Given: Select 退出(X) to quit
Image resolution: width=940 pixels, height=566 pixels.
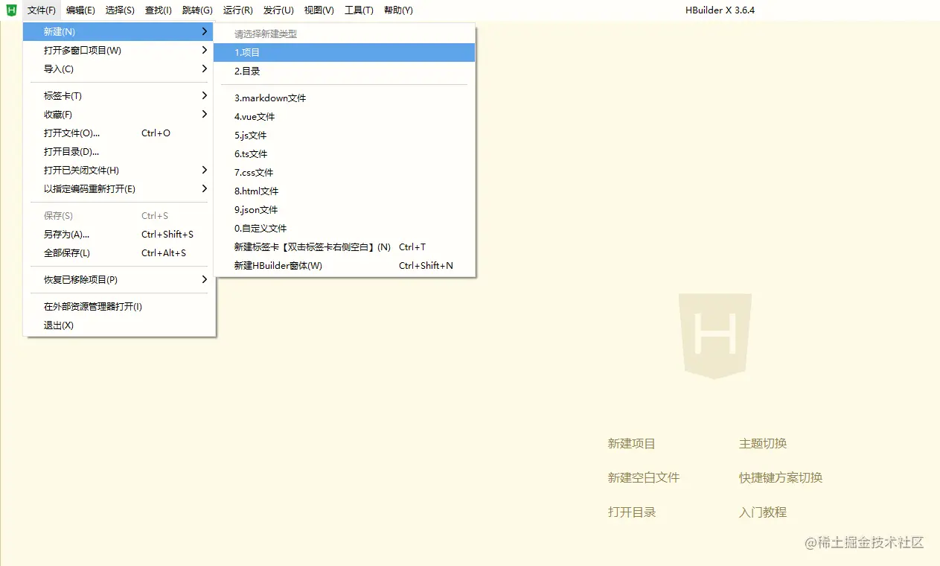Looking at the screenshot, I should [119, 325].
